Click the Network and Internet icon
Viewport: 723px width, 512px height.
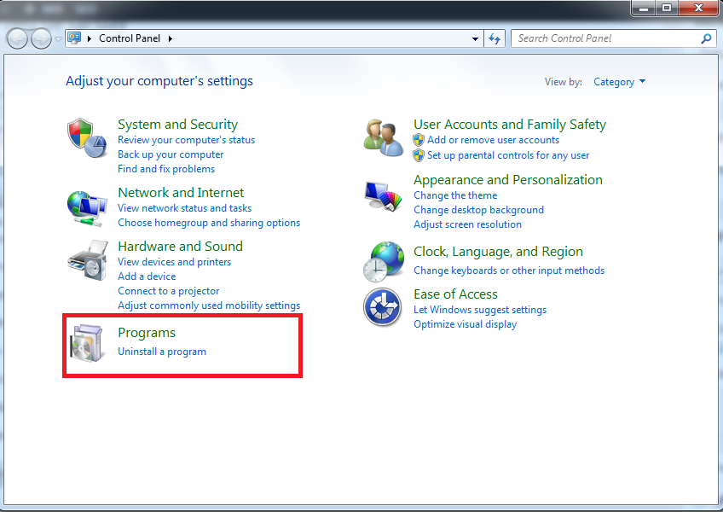[86, 207]
